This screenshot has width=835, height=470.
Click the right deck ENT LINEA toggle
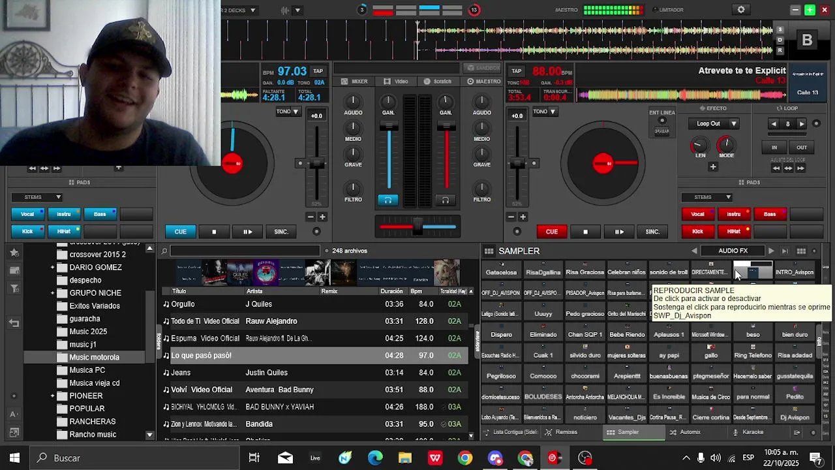coord(662,120)
